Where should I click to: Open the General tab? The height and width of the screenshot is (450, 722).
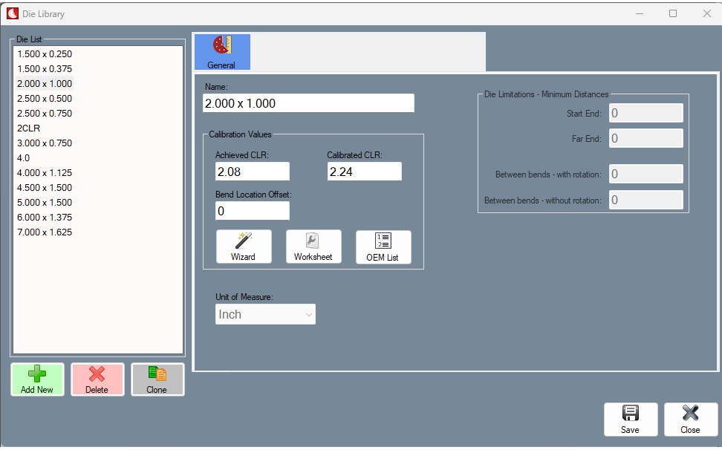click(222, 52)
